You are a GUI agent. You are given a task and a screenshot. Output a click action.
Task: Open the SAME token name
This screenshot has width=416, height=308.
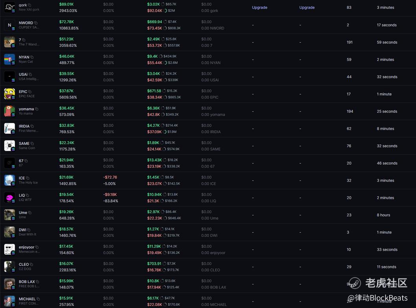[x=24, y=144]
